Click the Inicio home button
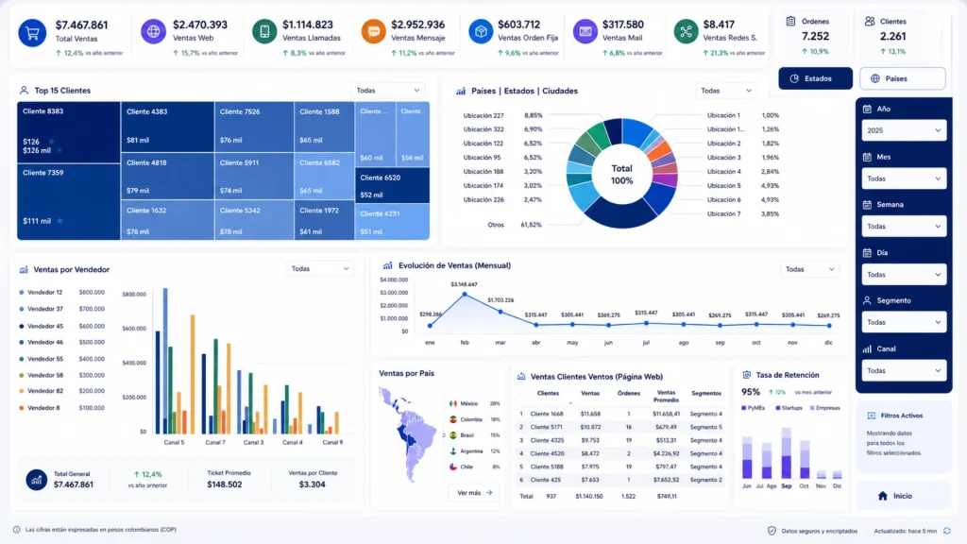 902,496
